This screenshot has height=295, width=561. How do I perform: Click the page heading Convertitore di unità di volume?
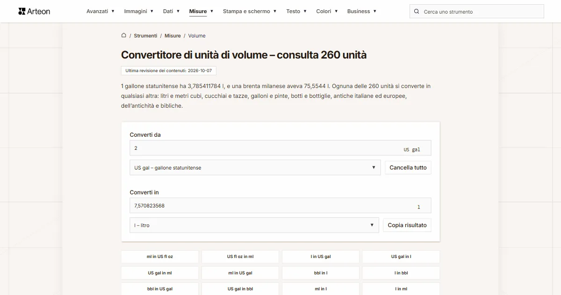click(244, 55)
